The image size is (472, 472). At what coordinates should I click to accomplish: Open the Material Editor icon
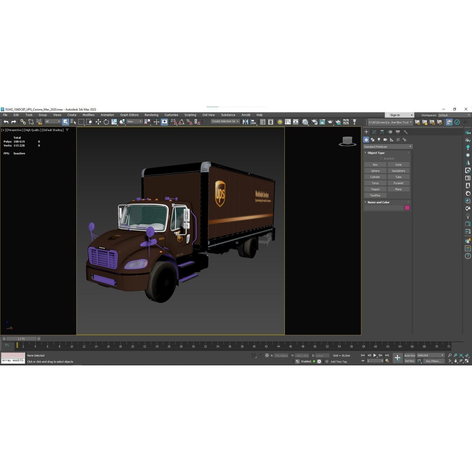pos(305,122)
